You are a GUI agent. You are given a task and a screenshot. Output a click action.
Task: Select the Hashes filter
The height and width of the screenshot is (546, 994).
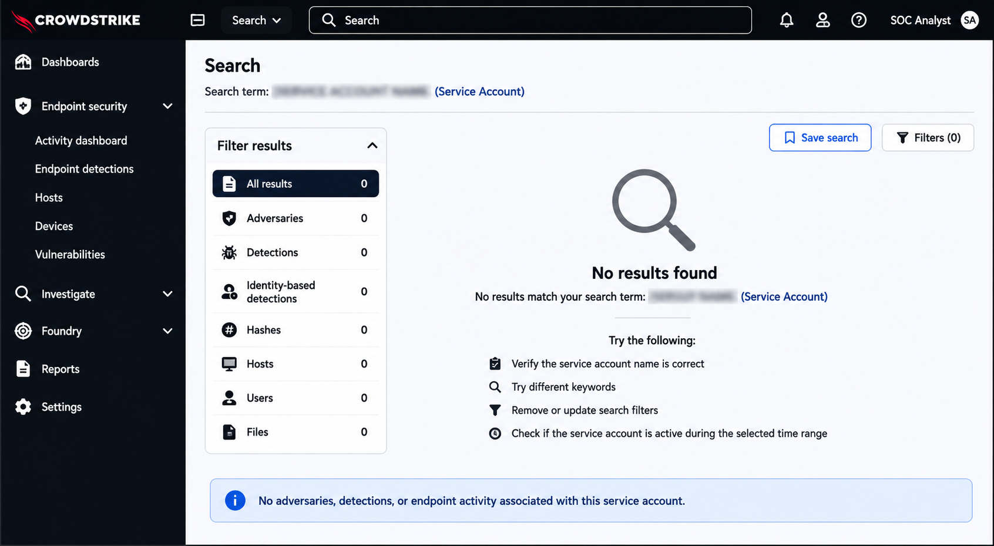(295, 330)
